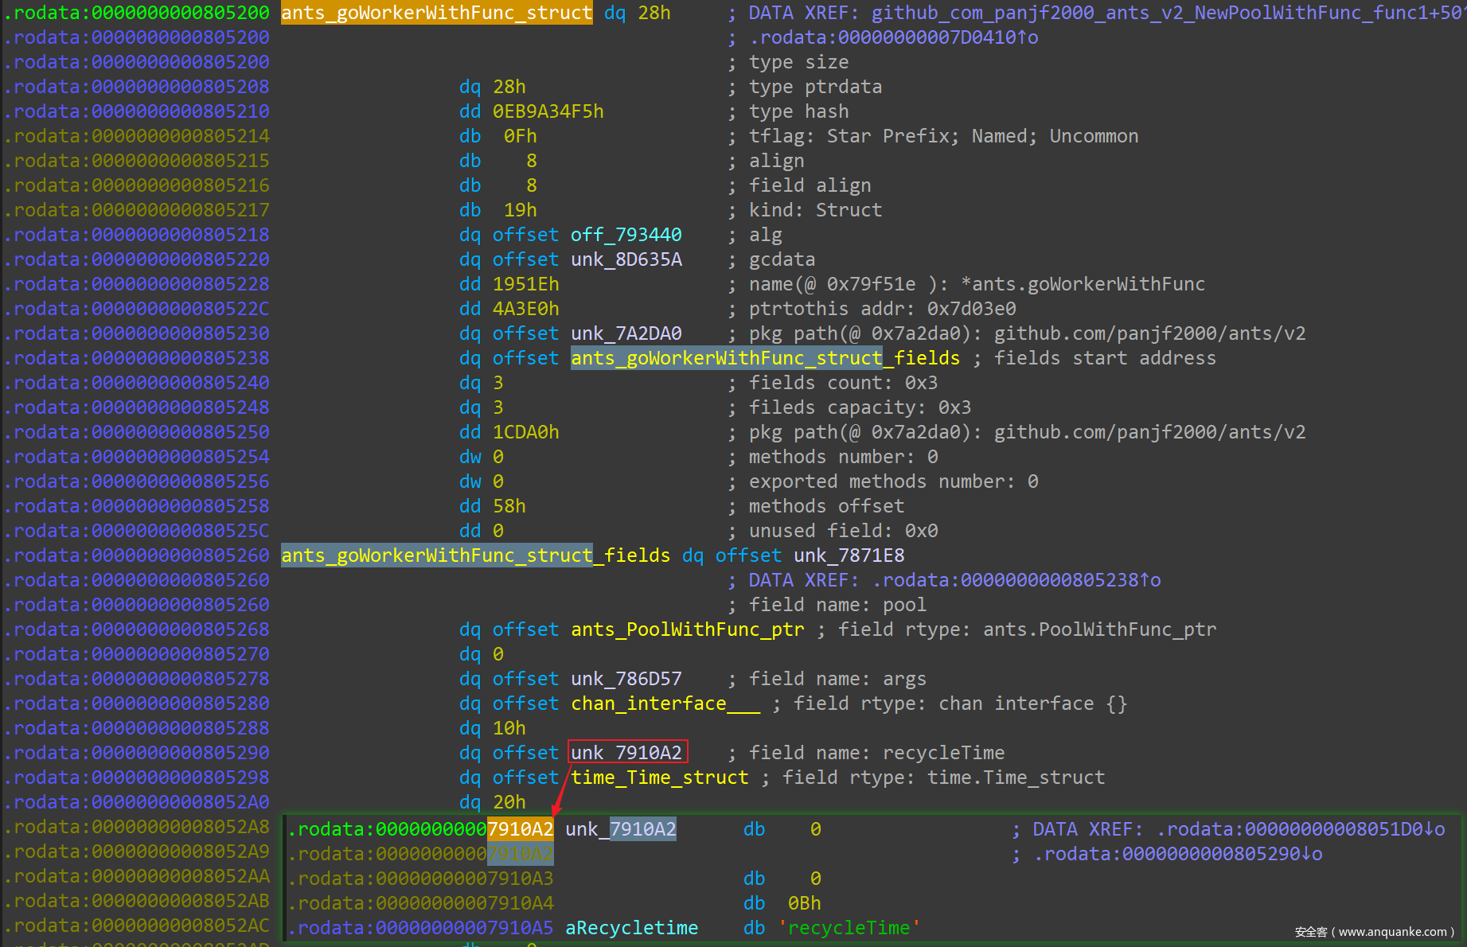Click the red-boxed unk_7910A2 offset
The width and height of the screenshot is (1467, 947).
626,752
